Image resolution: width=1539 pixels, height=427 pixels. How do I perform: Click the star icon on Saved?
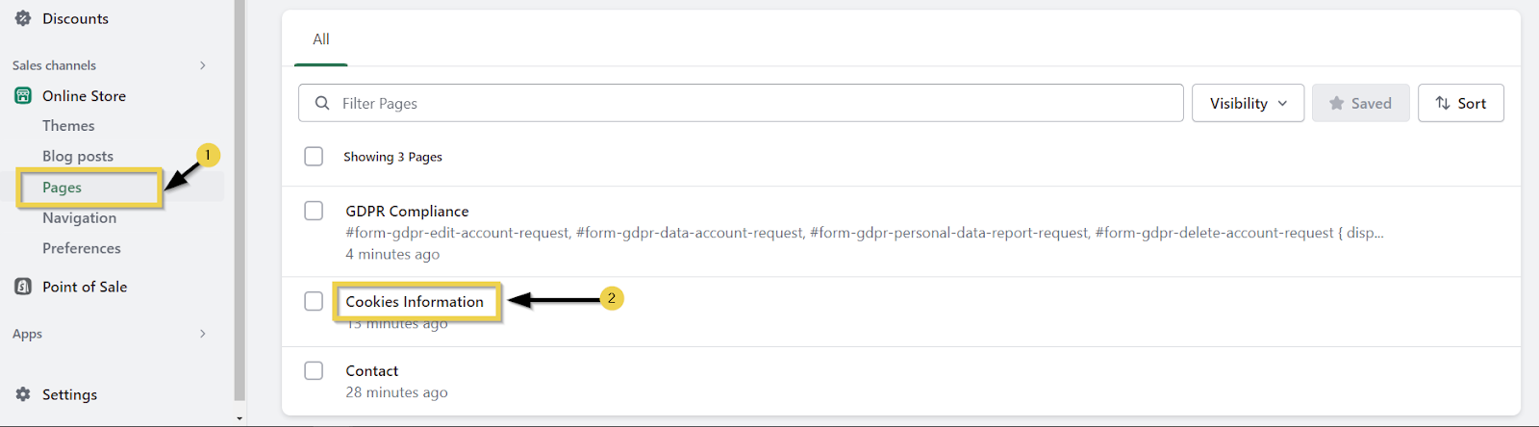(x=1336, y=103)
